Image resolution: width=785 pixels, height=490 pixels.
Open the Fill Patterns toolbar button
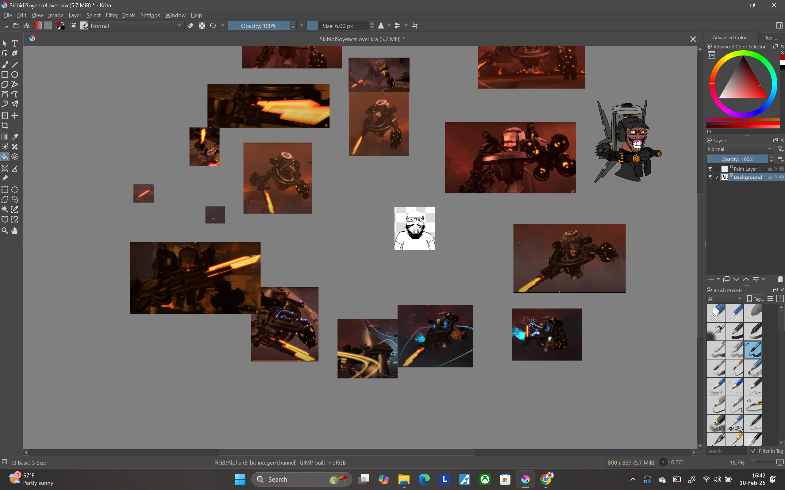tap(48, 26)
